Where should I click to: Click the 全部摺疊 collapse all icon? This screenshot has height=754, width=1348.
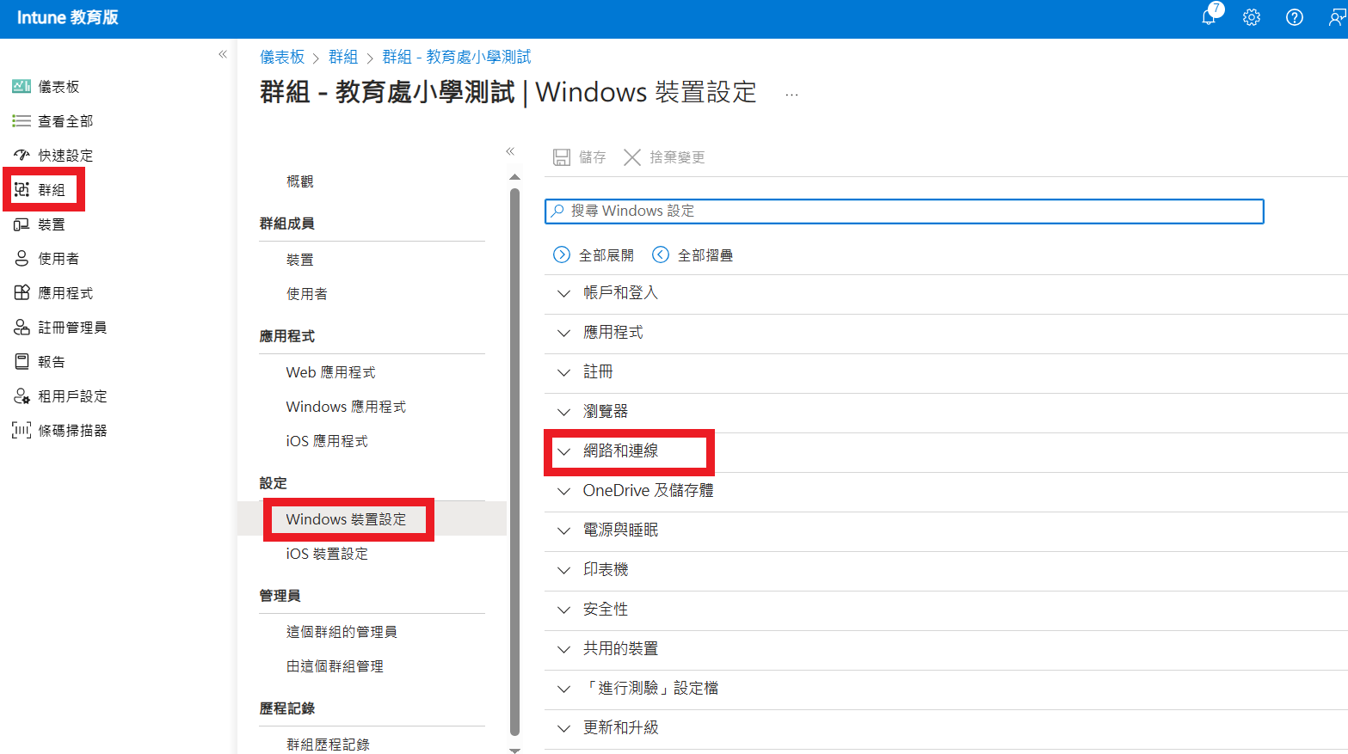pyautogui.click(x=661, y=255)
